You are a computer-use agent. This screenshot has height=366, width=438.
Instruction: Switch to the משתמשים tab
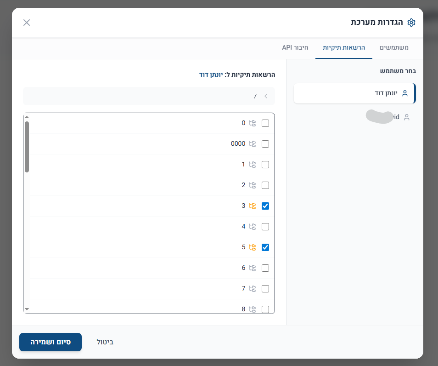(x=394, y=48)
